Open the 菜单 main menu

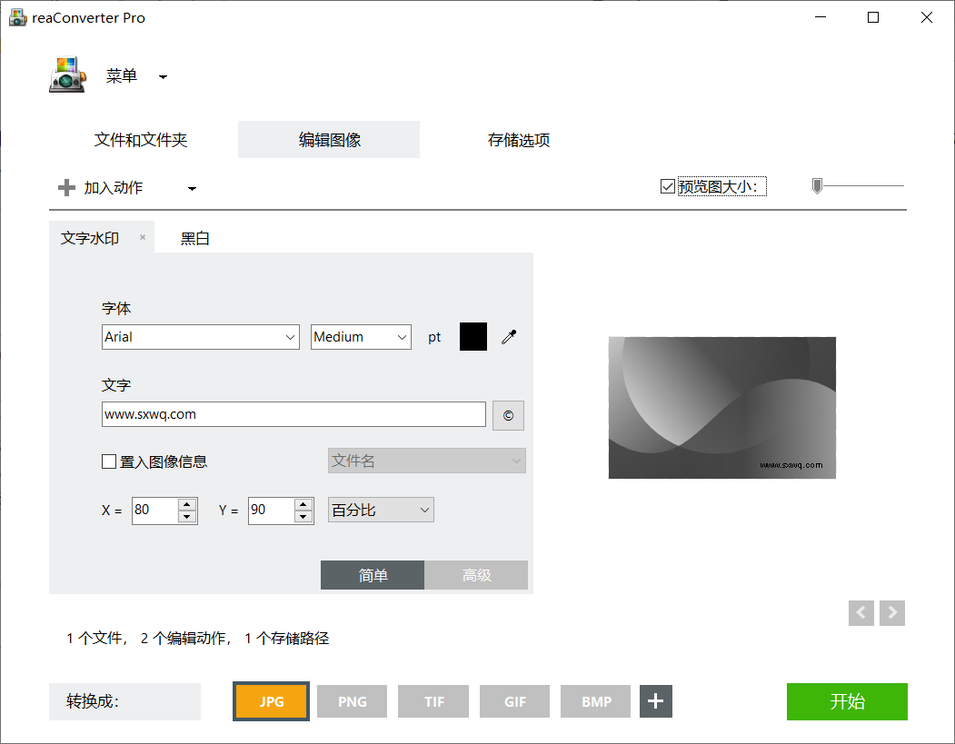point(121,76)
